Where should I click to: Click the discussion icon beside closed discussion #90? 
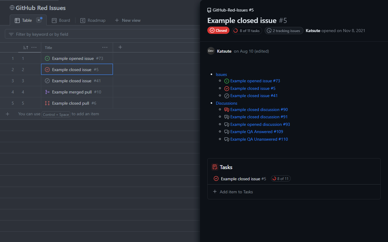click(x=226, y=110)
